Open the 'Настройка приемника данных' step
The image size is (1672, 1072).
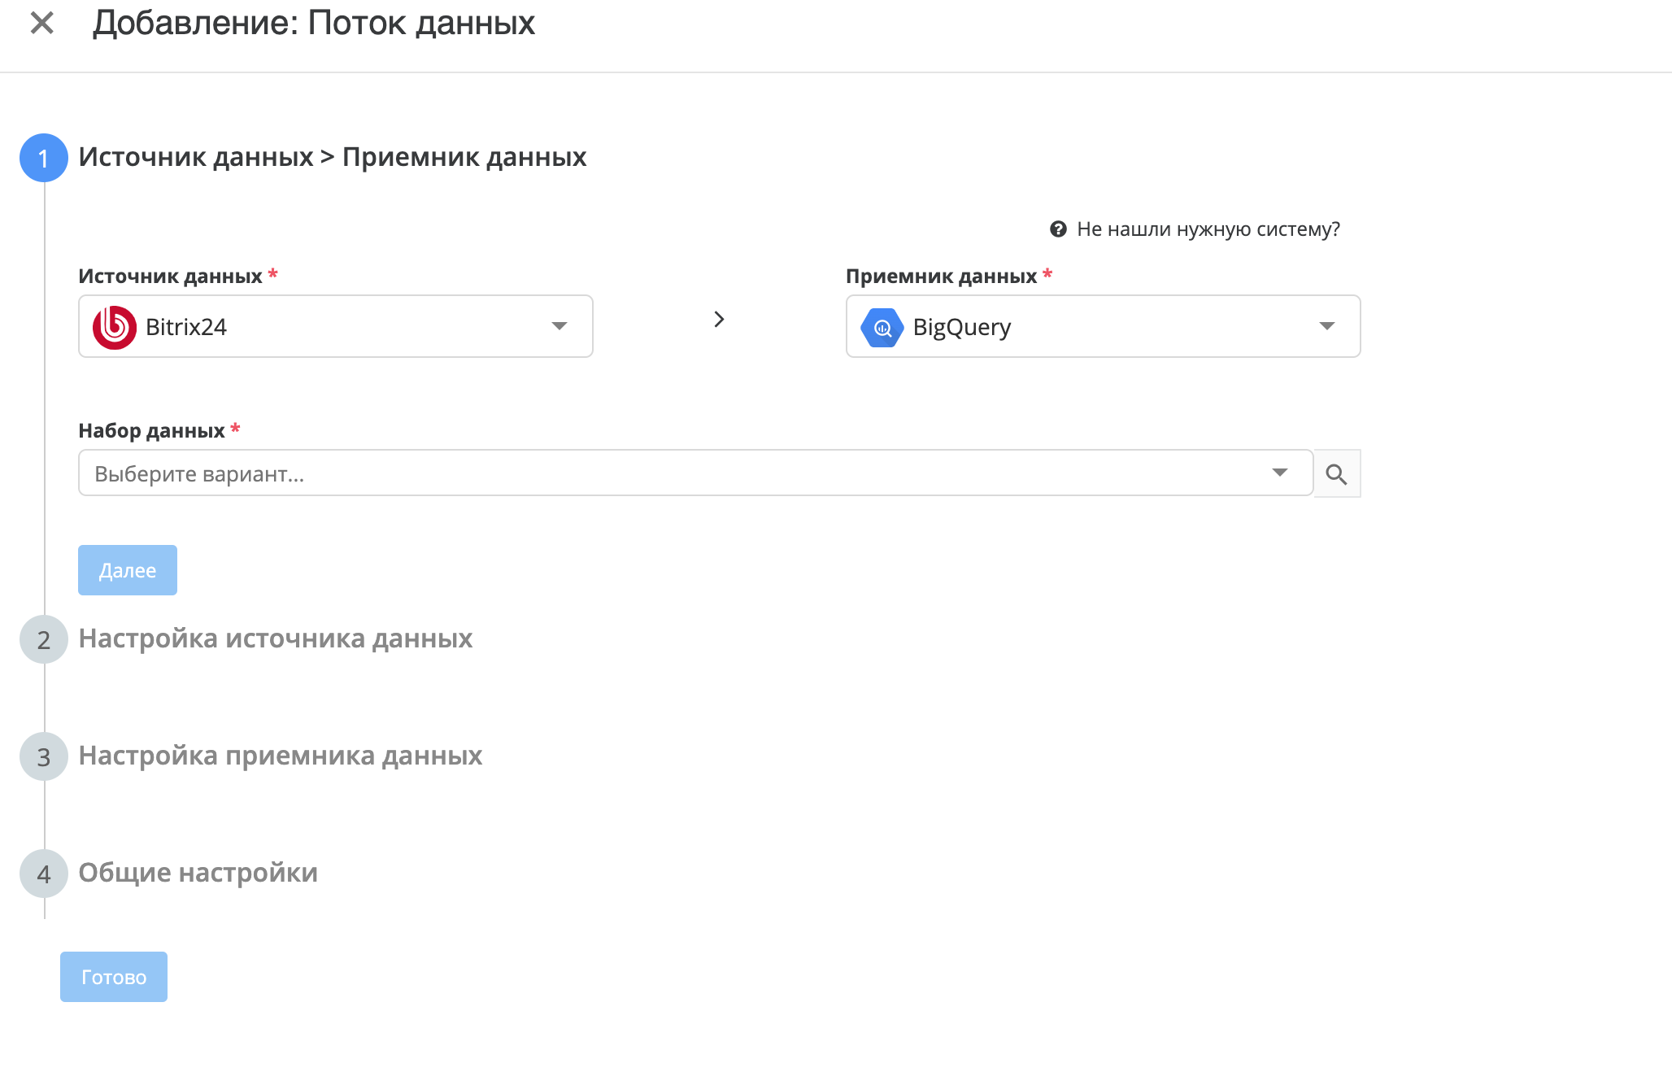click(x=280, y=756)
